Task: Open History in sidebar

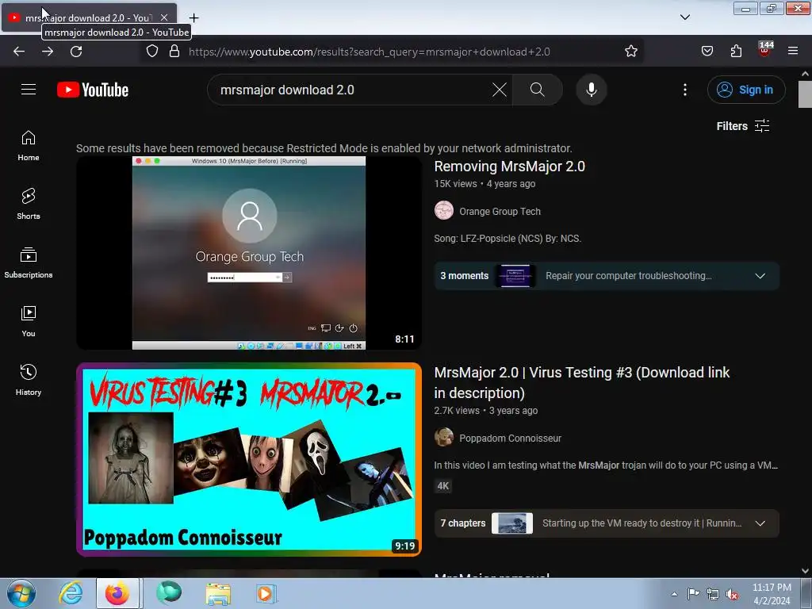Action: pos(29,380)
